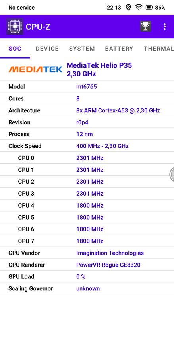Tap the Architecture Cortex-A53 row

coord(87,110)
